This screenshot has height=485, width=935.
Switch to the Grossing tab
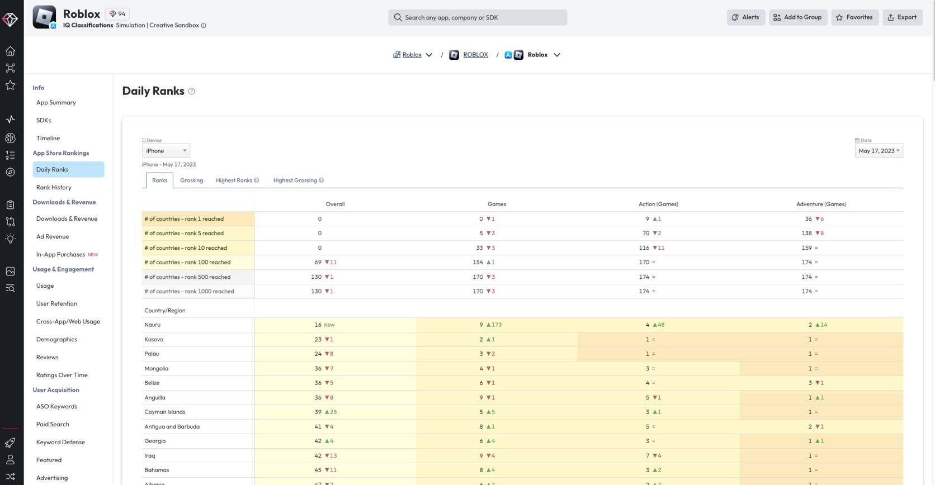tap(191, 180)
